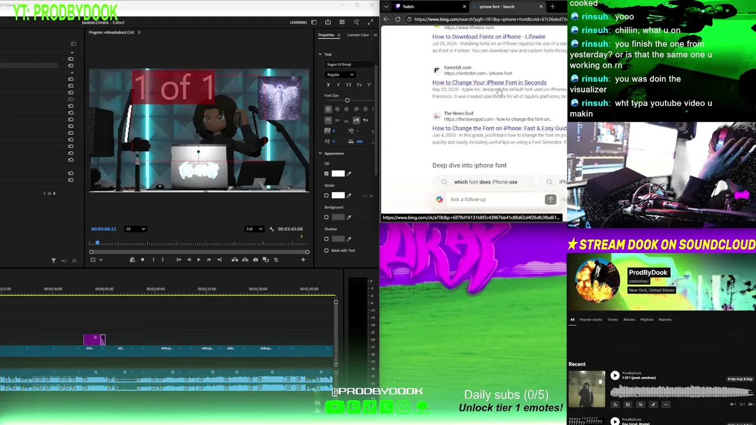Open Program monitor panel menu
Image resolution: width=756 pixels, height=425 pixels.
139,32
